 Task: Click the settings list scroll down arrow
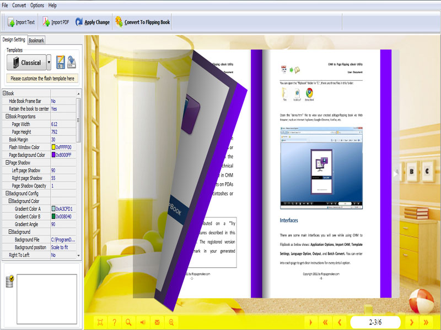pyautogui.click(x=78, y=255)
